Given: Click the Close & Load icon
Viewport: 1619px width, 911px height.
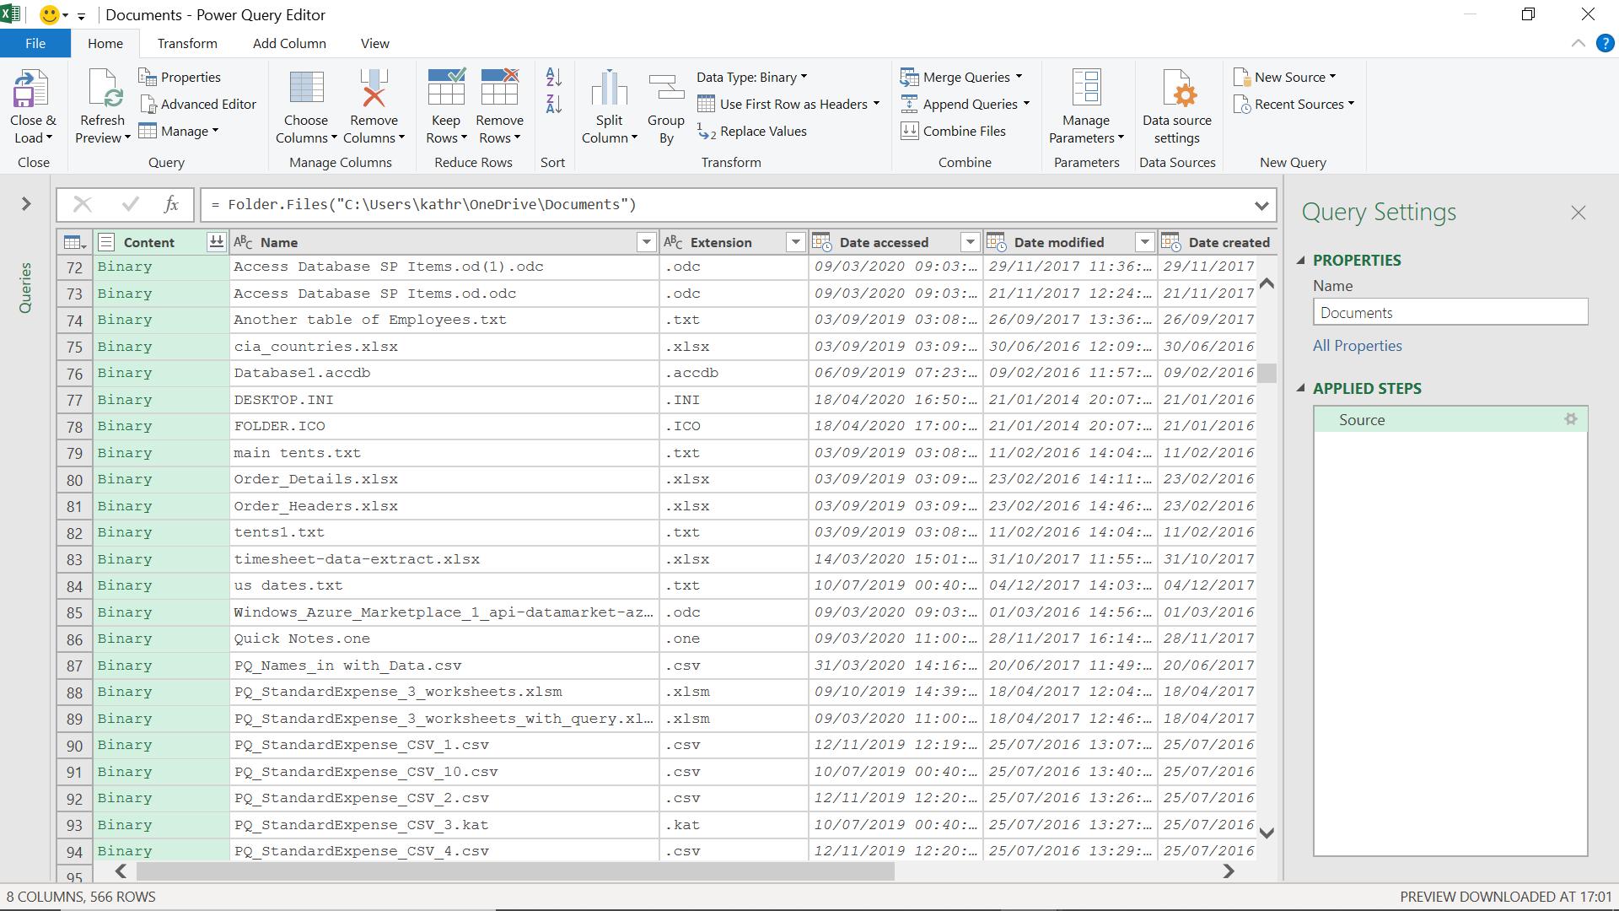Looking at the screenshot, I should tap(32, 89).
